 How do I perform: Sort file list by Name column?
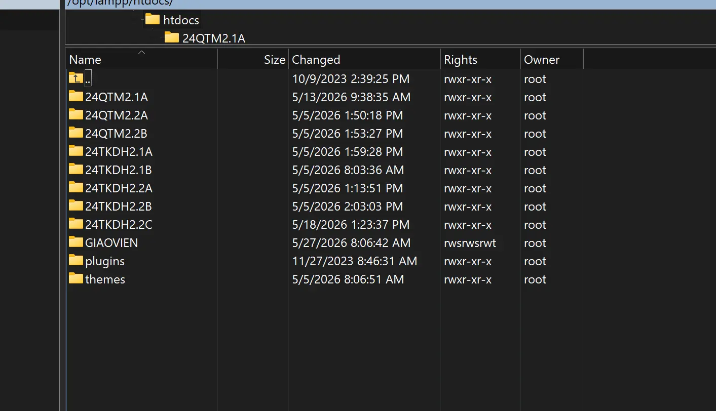[142, 59]
